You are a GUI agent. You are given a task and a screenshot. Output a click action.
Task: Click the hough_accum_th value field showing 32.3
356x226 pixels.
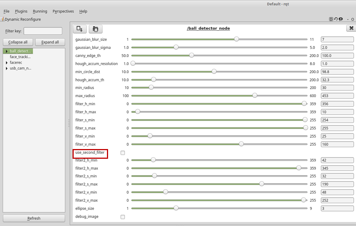click(x=337, y=80)
